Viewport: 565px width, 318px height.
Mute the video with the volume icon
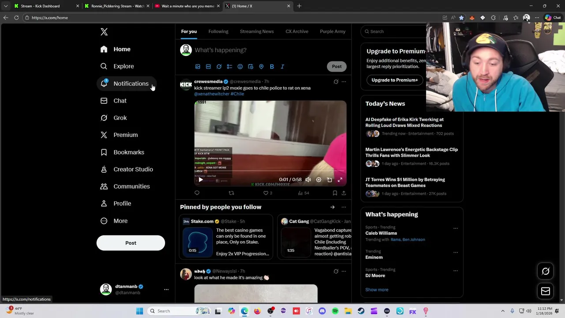pyautogui.click(x=308, y=180)
